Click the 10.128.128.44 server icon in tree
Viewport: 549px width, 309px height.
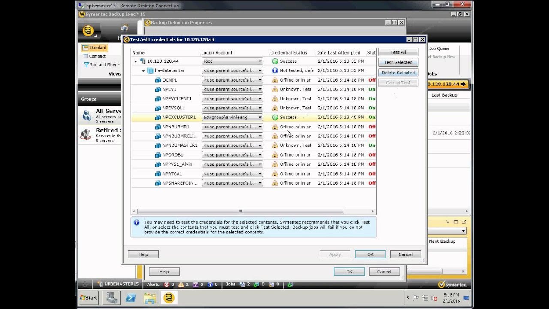[143, 61]
